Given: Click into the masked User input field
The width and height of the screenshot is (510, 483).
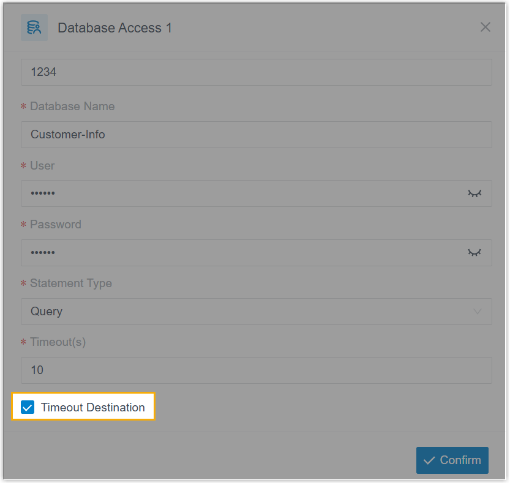Looking at the screenshot, I should tap(242, 193).
